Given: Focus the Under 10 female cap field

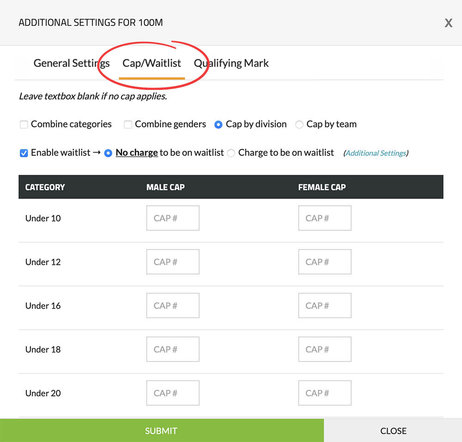Looking at the screenshot, I should tap(325, 218).
